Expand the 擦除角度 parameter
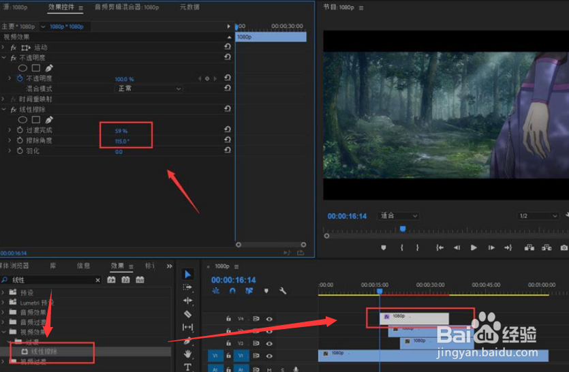 tap(10, 140)
